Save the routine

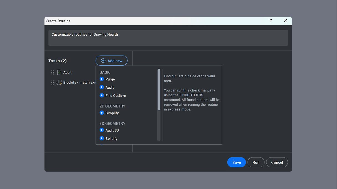236,162
